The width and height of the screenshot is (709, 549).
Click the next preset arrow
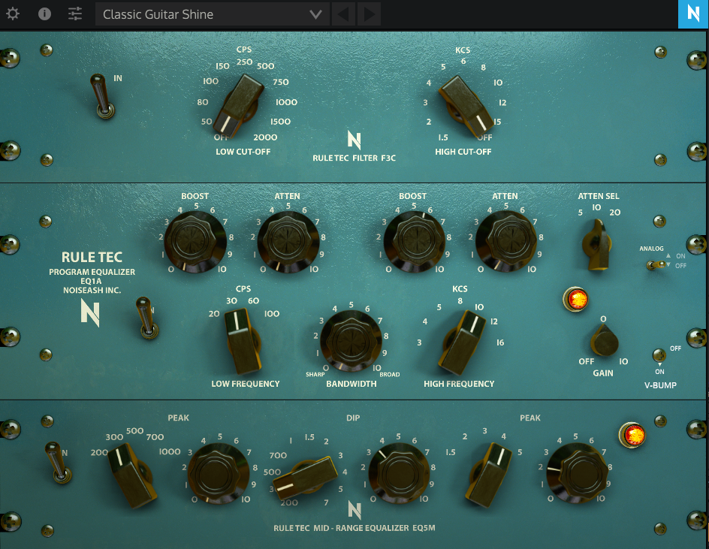click(x=368, y=14)
